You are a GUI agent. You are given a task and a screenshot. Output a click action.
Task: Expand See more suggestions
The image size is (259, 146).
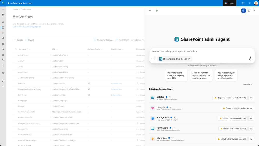point(248,85)
